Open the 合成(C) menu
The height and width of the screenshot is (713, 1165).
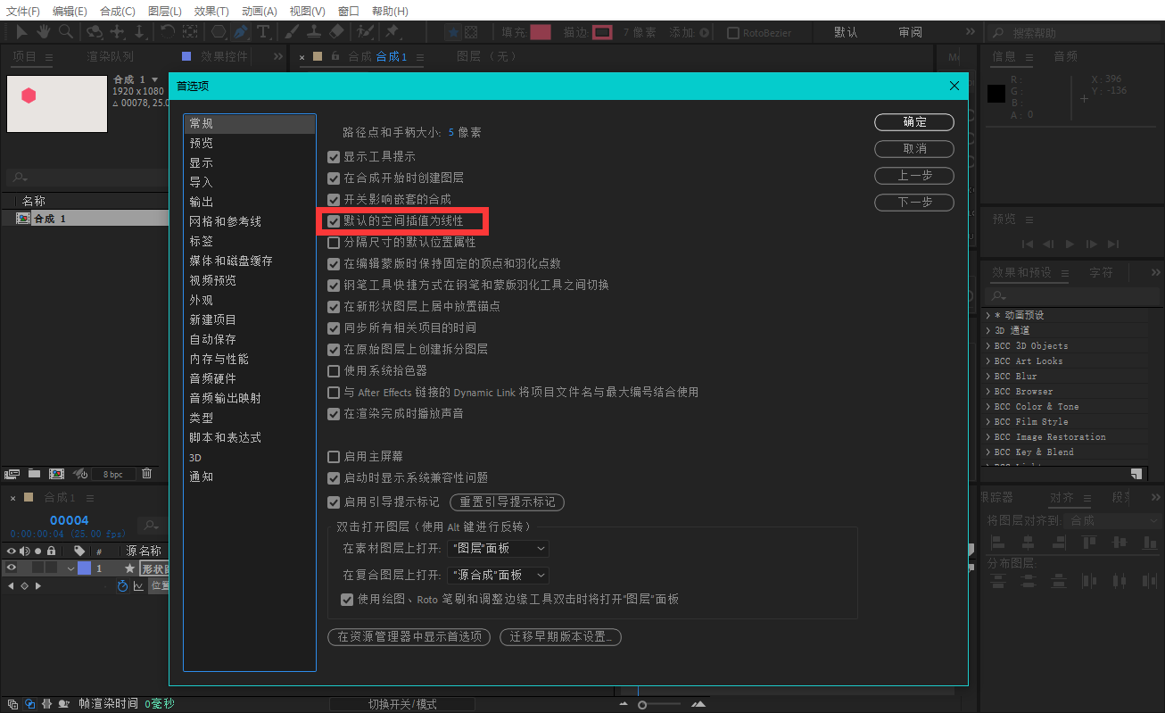click(x=118, y=11)
